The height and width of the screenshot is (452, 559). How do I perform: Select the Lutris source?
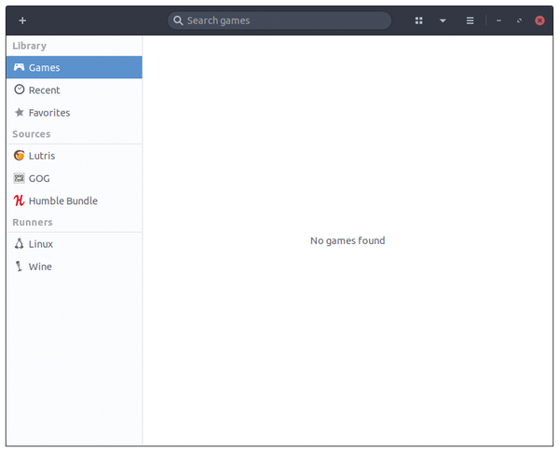(75, 156)
